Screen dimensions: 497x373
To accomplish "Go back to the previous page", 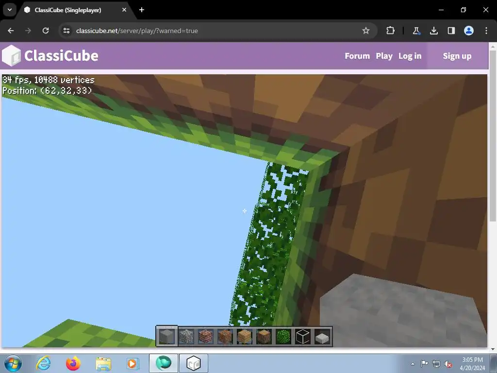I will 11,31.
